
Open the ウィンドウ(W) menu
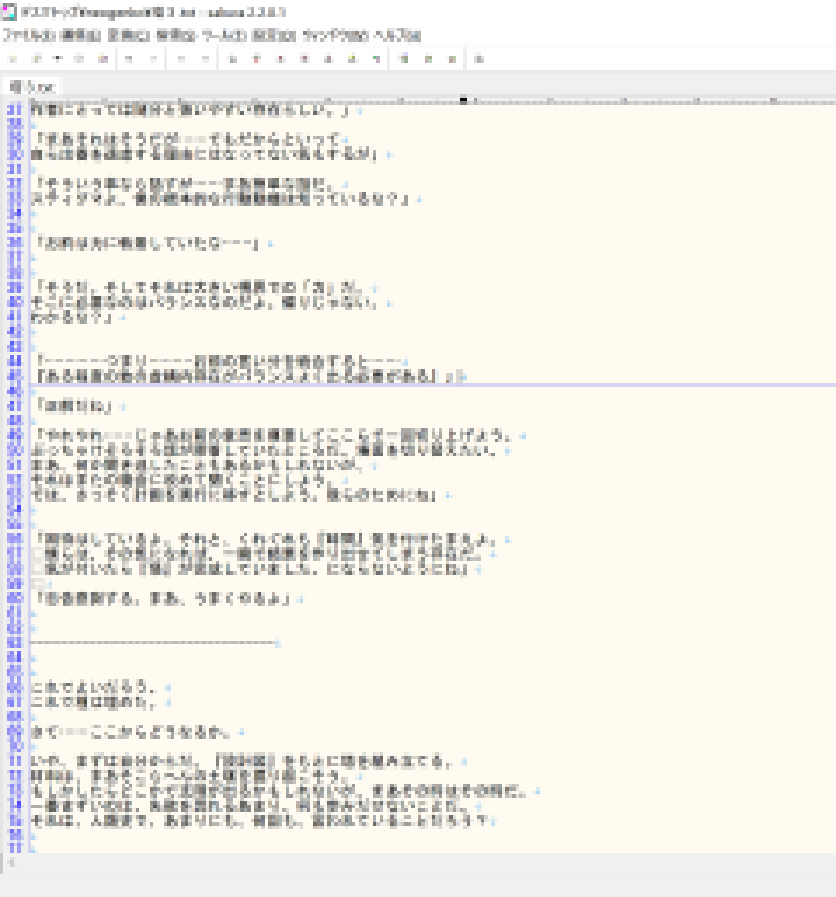point(334,36)
